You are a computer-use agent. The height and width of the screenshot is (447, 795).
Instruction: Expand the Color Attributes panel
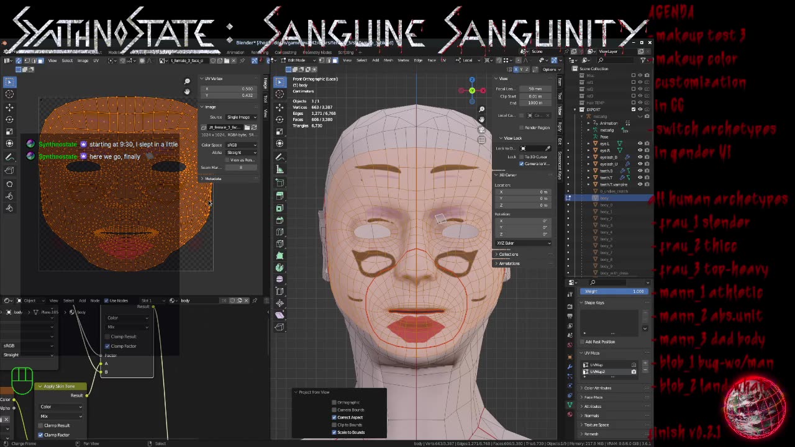click(x=596, y=388)
